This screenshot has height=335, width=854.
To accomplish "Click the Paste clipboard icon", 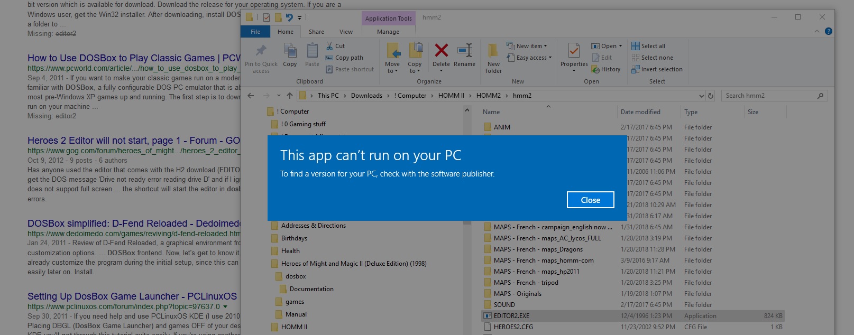I will coord(313,51).
